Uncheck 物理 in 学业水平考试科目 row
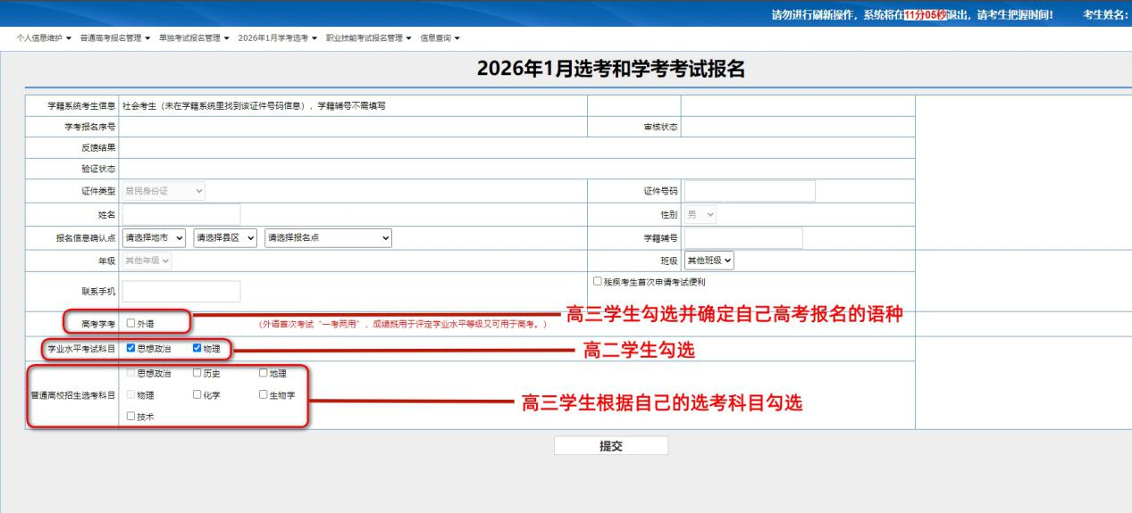Screen dimensions: 1132x513 [x=197, y=349]
